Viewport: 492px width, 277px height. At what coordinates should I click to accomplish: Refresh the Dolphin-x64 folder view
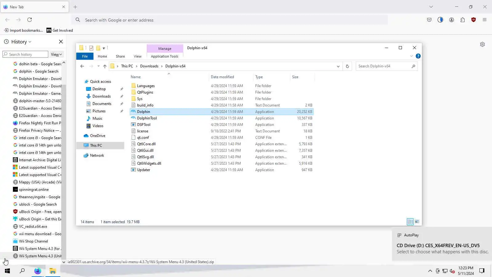[x=347, y=66]
